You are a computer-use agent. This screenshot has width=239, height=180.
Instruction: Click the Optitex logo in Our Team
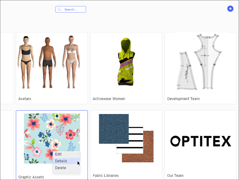[x=201, y=141]
